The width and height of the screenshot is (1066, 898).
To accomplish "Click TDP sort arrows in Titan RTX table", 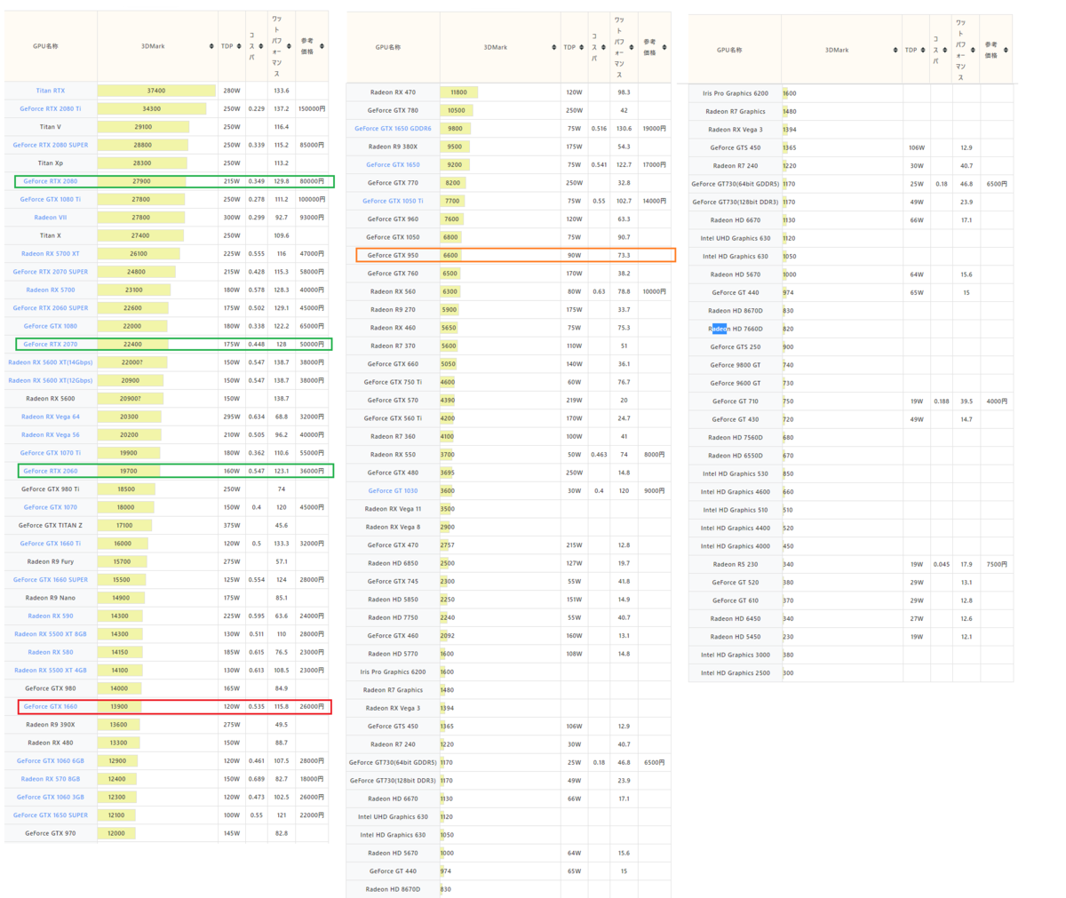I will [239, 46].
